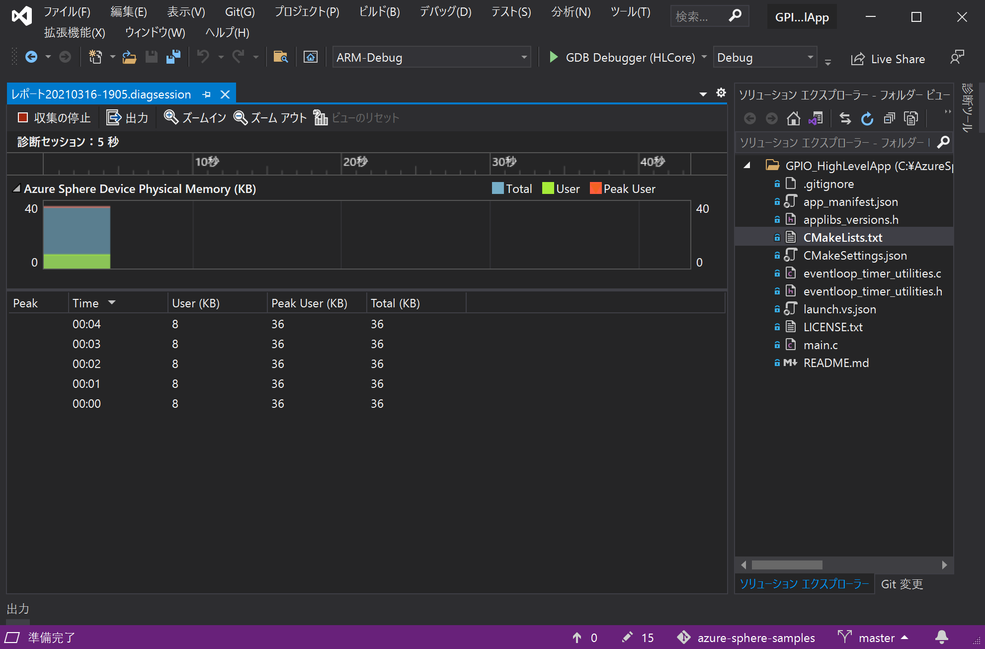Click the Save All toolbar icon
This screenshot has width=985, height=649.
173,57
